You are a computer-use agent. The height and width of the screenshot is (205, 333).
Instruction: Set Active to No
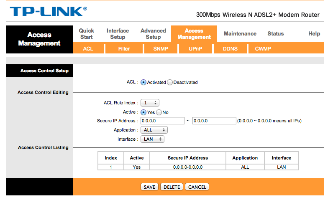159,112
